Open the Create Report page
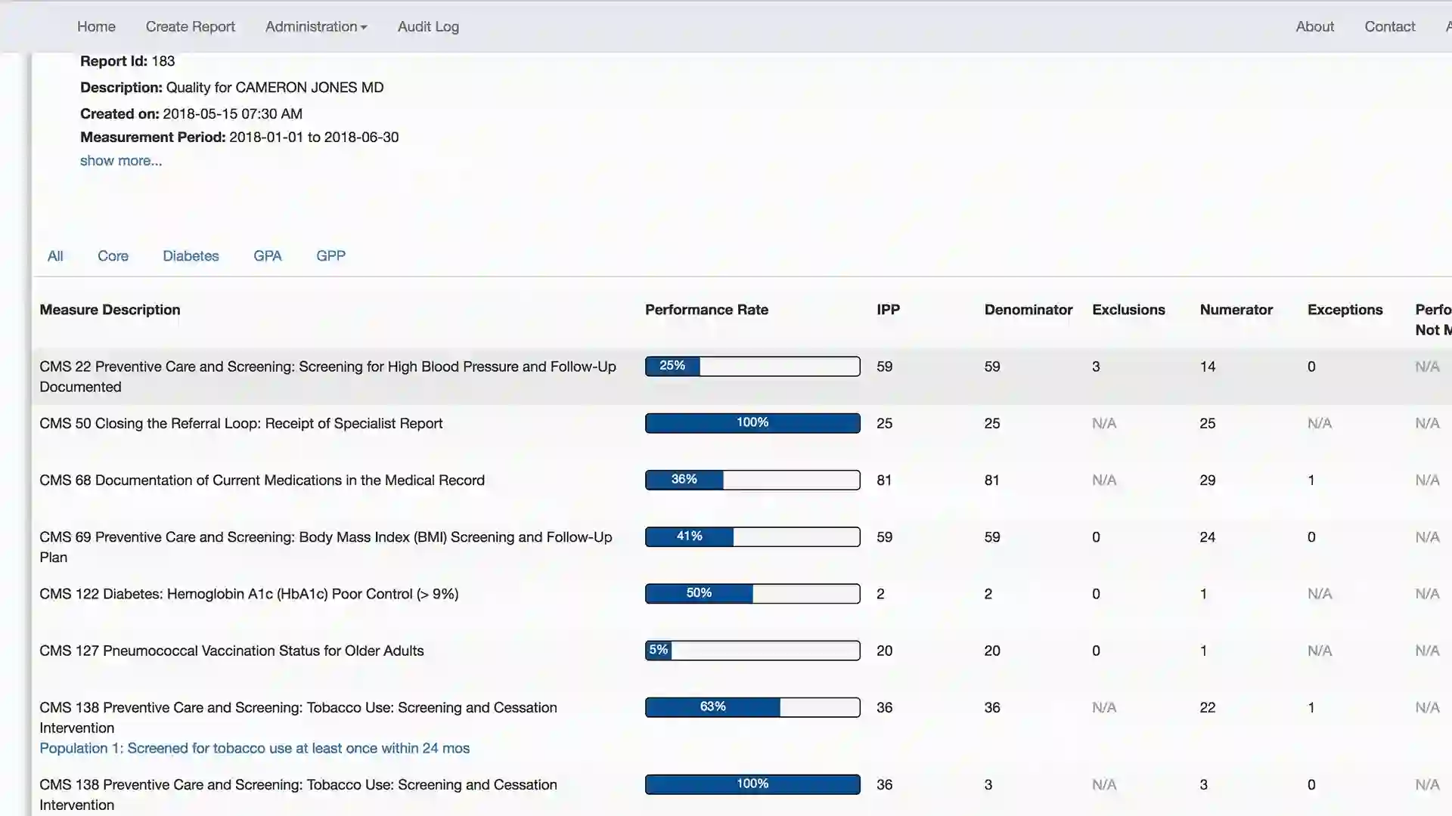The height and width of the screenshot is (816, 1452). click(190, 26)
